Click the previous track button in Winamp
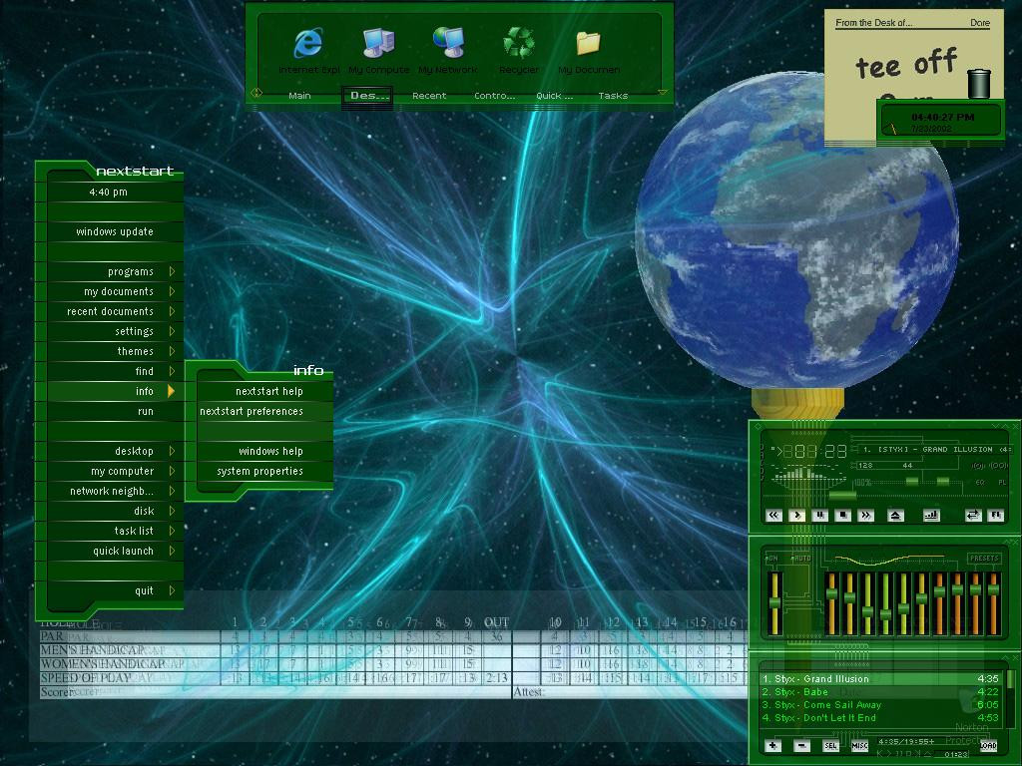The image size is (1022, 766). (x=773, y=516)
